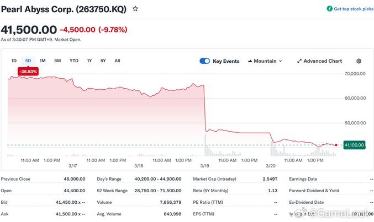Show the All time chart range
This screenshot has width=374, height=222.
point(117,61)
